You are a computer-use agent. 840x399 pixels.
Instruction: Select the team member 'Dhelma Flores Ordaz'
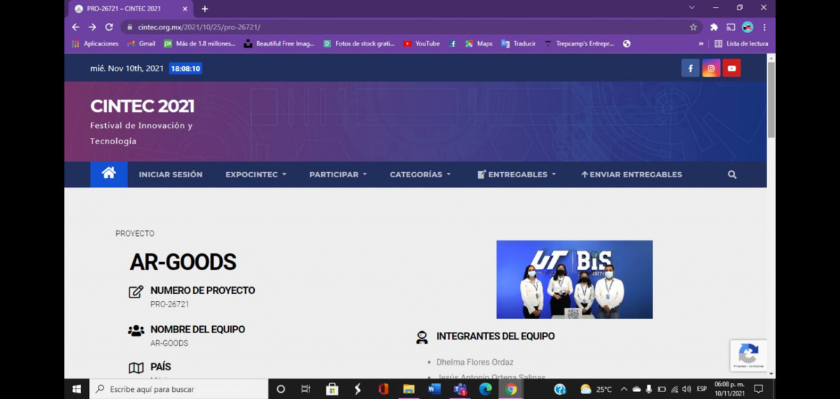[x=475, y=363]
